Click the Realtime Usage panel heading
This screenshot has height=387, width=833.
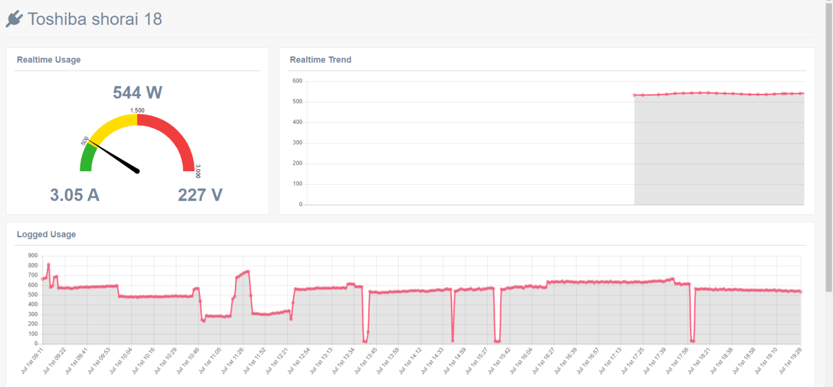click(49, 60)
